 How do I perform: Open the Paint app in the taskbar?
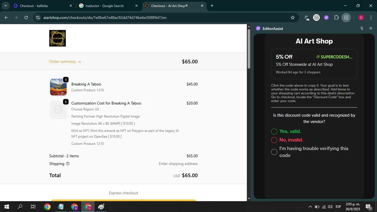click(x=101, y=207)
